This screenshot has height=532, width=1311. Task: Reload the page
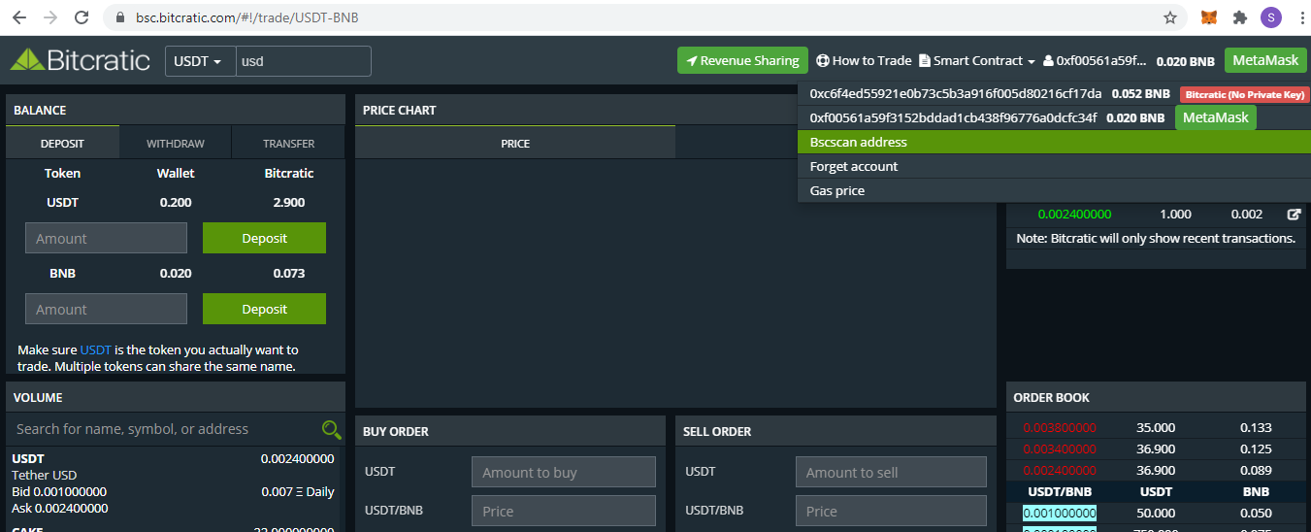82,17
